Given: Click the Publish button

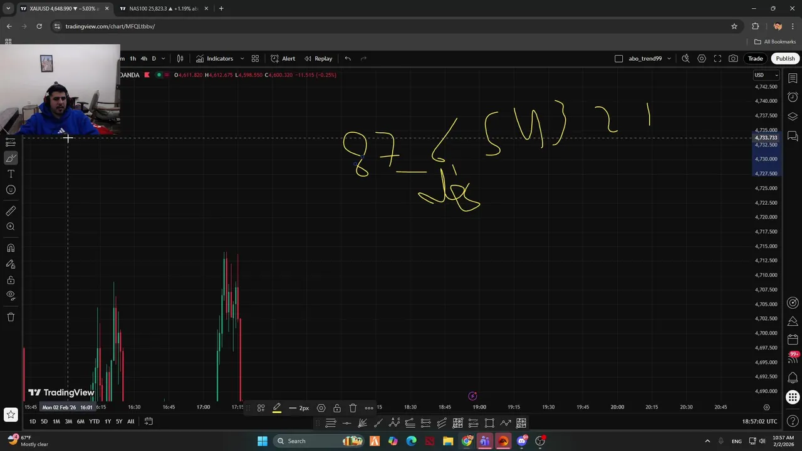Looking at the screenshot, I should [x=785, y=58].
